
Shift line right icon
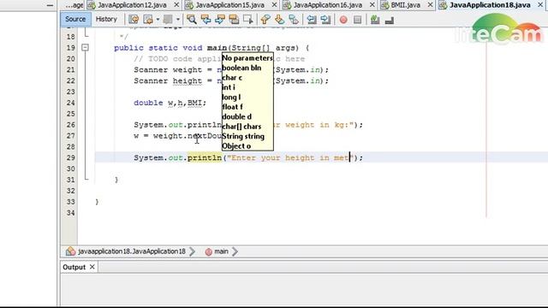tap(325, 20)
